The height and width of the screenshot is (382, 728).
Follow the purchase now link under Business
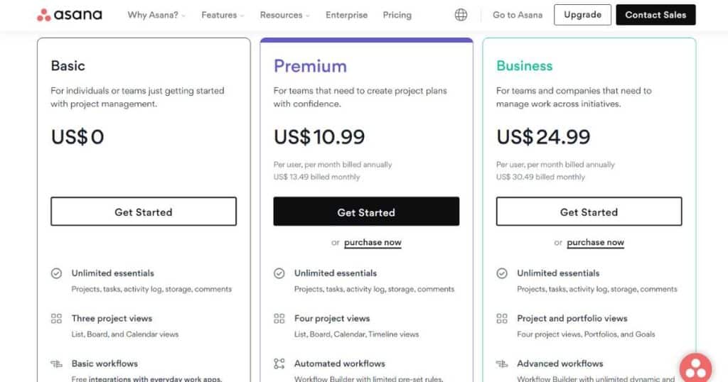pos(595,242)
